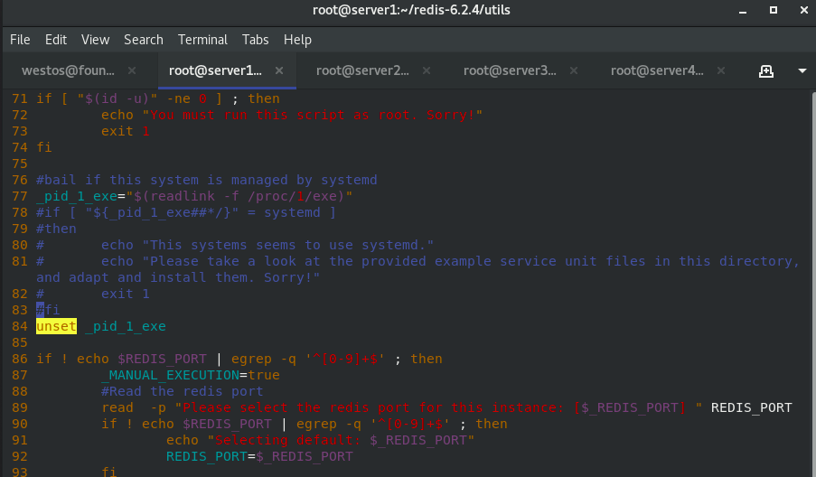This screenshot has width=816, height=477.
Task: Close the westos@foun... tab
Action: click(x=132, y=70)
